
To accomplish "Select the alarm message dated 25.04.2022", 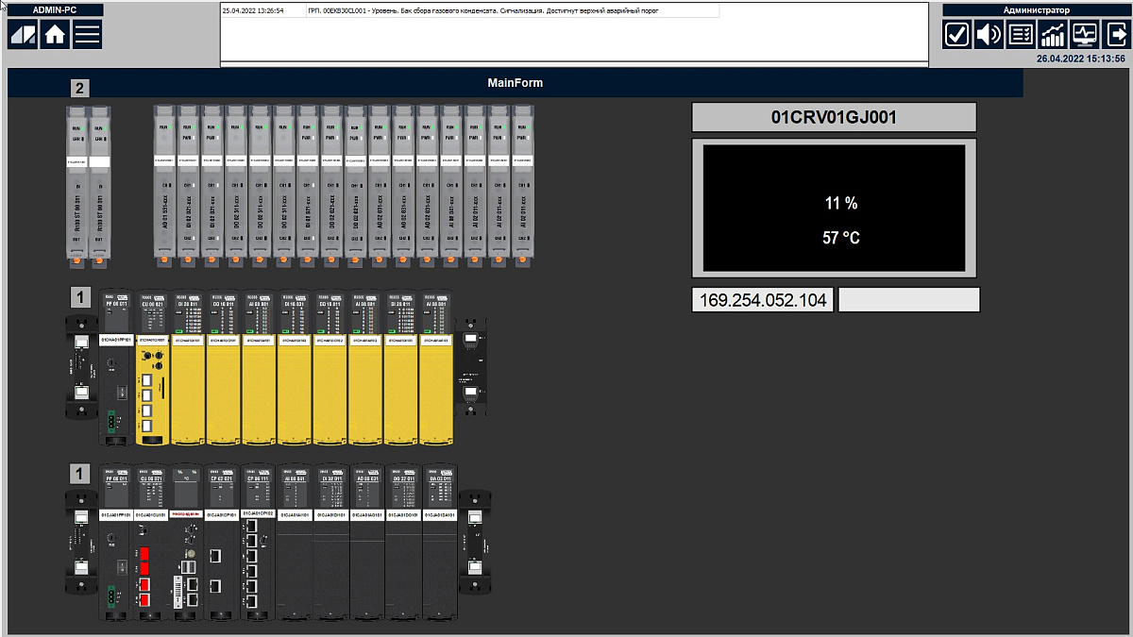I will coord(469,11).
